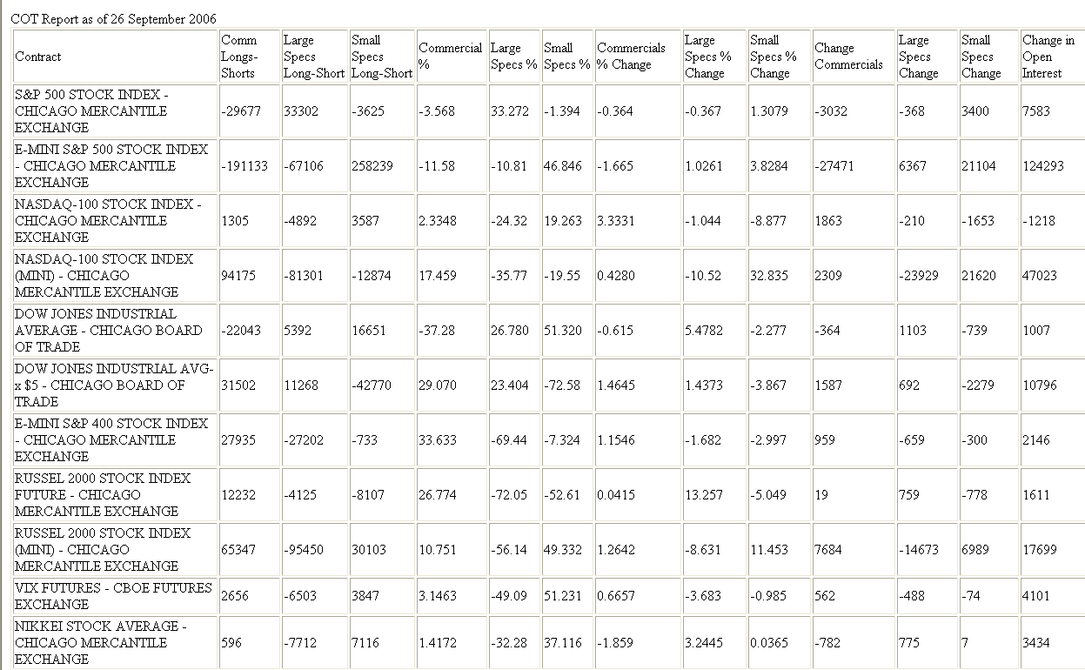Click the value -29677 in S&P 500 row
Image resolution: width=1085 pixels, height=670 pixels.
coord(240,111)
